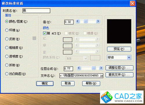Click the 位图合成 slider thumb
The width and height of the screenshot is (145, 105).
pyautogui.click(x=94, y=68)
